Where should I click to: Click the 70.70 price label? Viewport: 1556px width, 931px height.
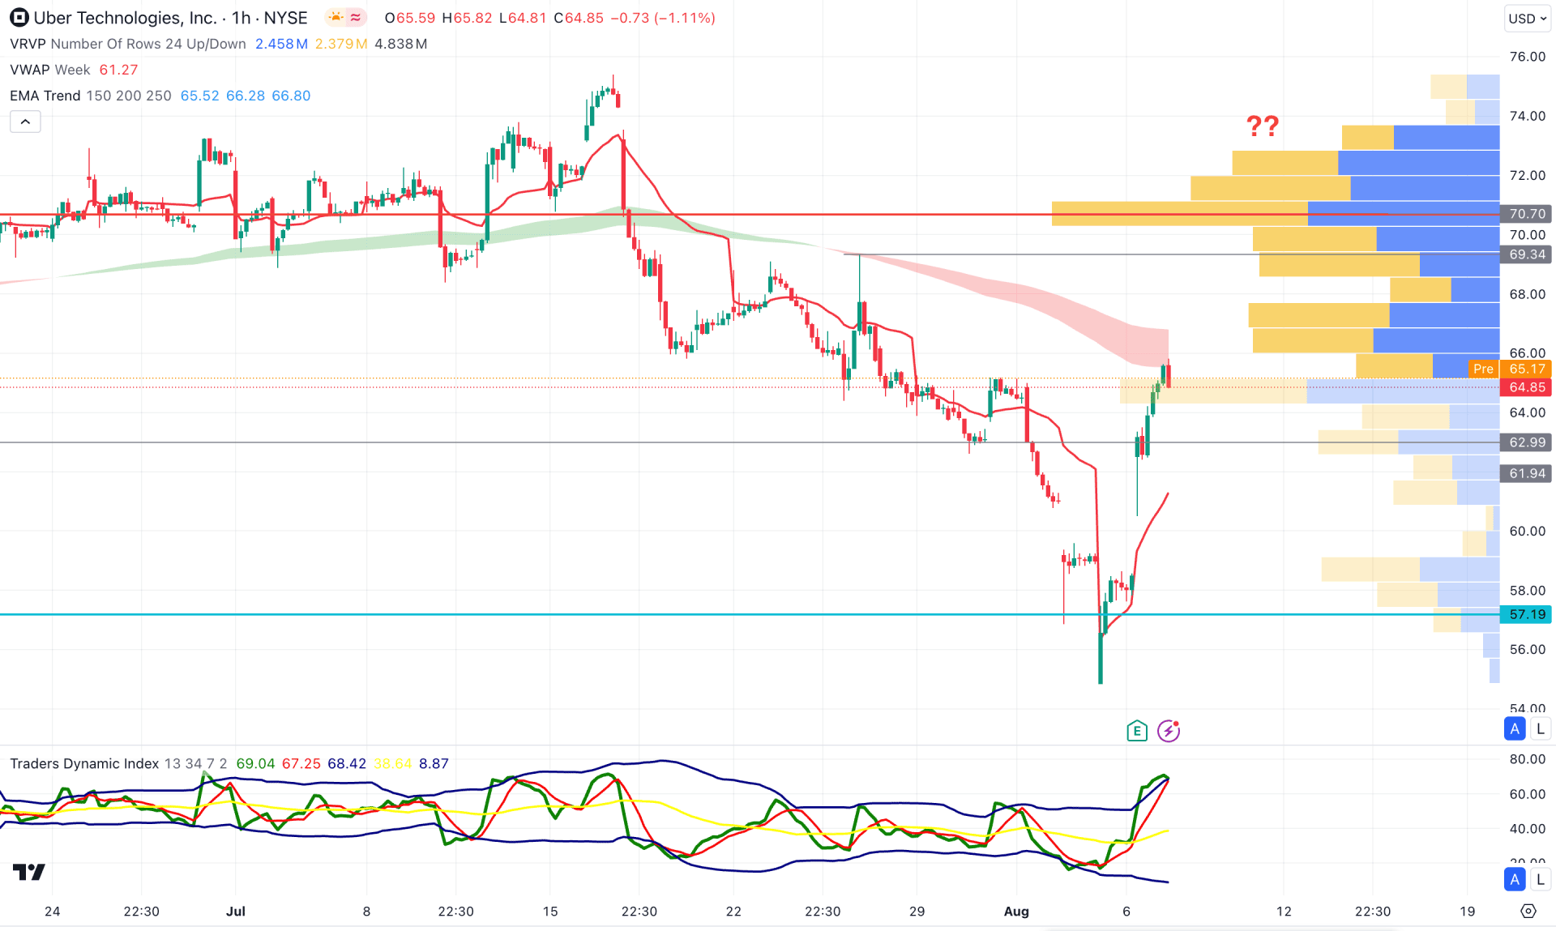tap(1527, 214)
